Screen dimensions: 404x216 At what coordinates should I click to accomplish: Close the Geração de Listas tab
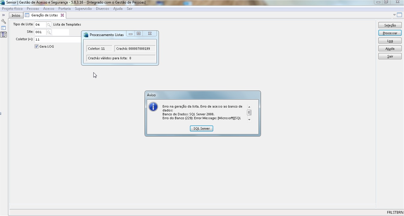(62, 15)
